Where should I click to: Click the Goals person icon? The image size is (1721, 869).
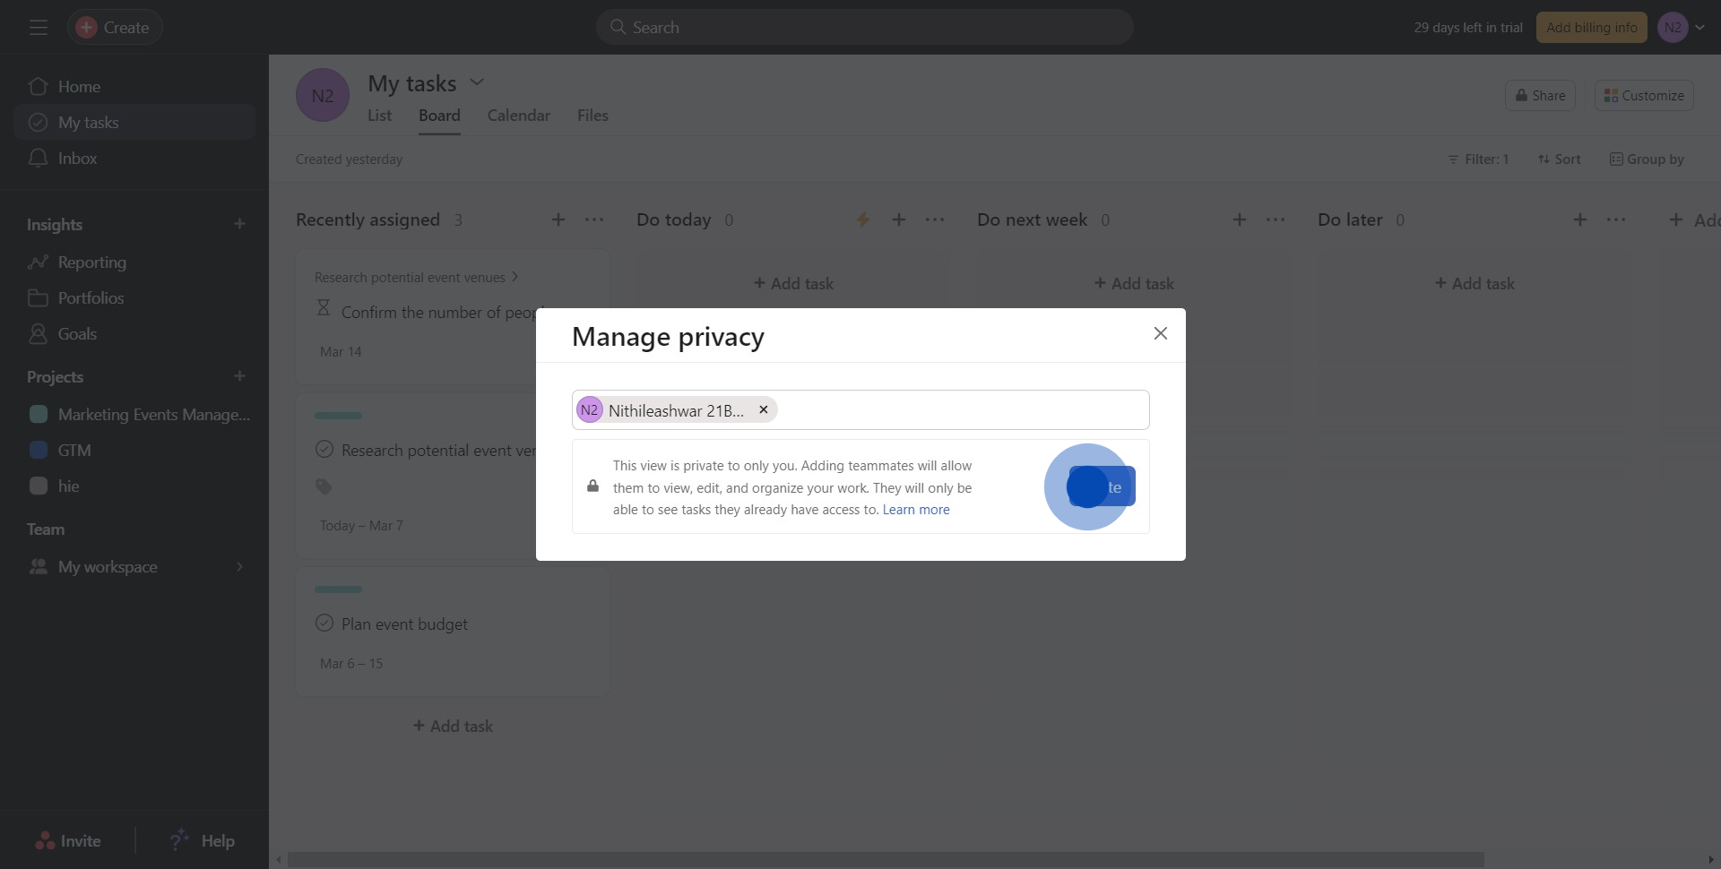(x=38, y=334)
